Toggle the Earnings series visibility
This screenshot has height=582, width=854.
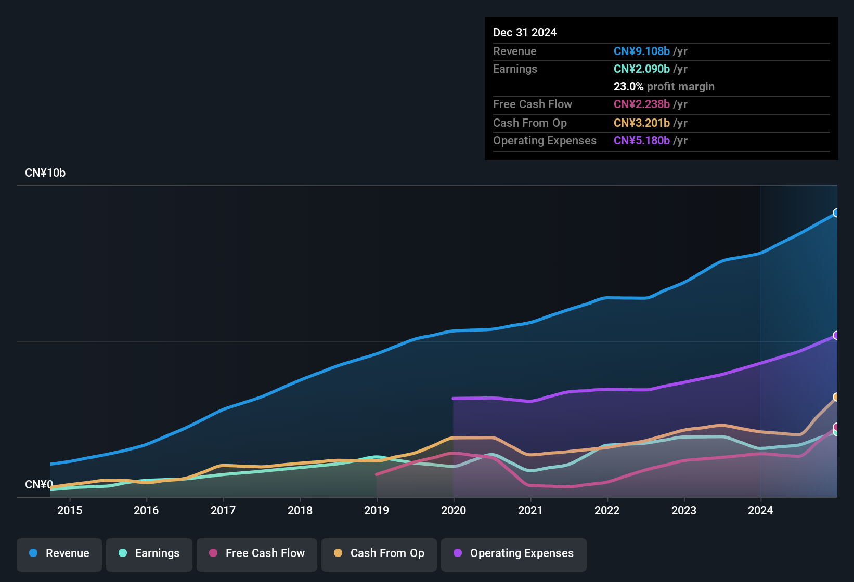[149, 553]
